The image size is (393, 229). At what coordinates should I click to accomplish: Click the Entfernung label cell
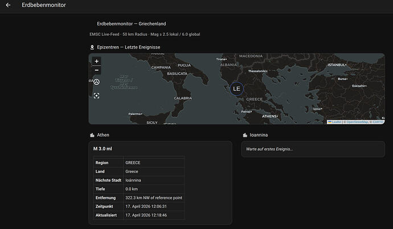(108, 198)
